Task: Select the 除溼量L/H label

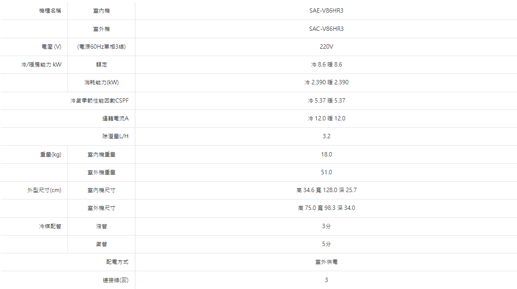Action: 115,136
